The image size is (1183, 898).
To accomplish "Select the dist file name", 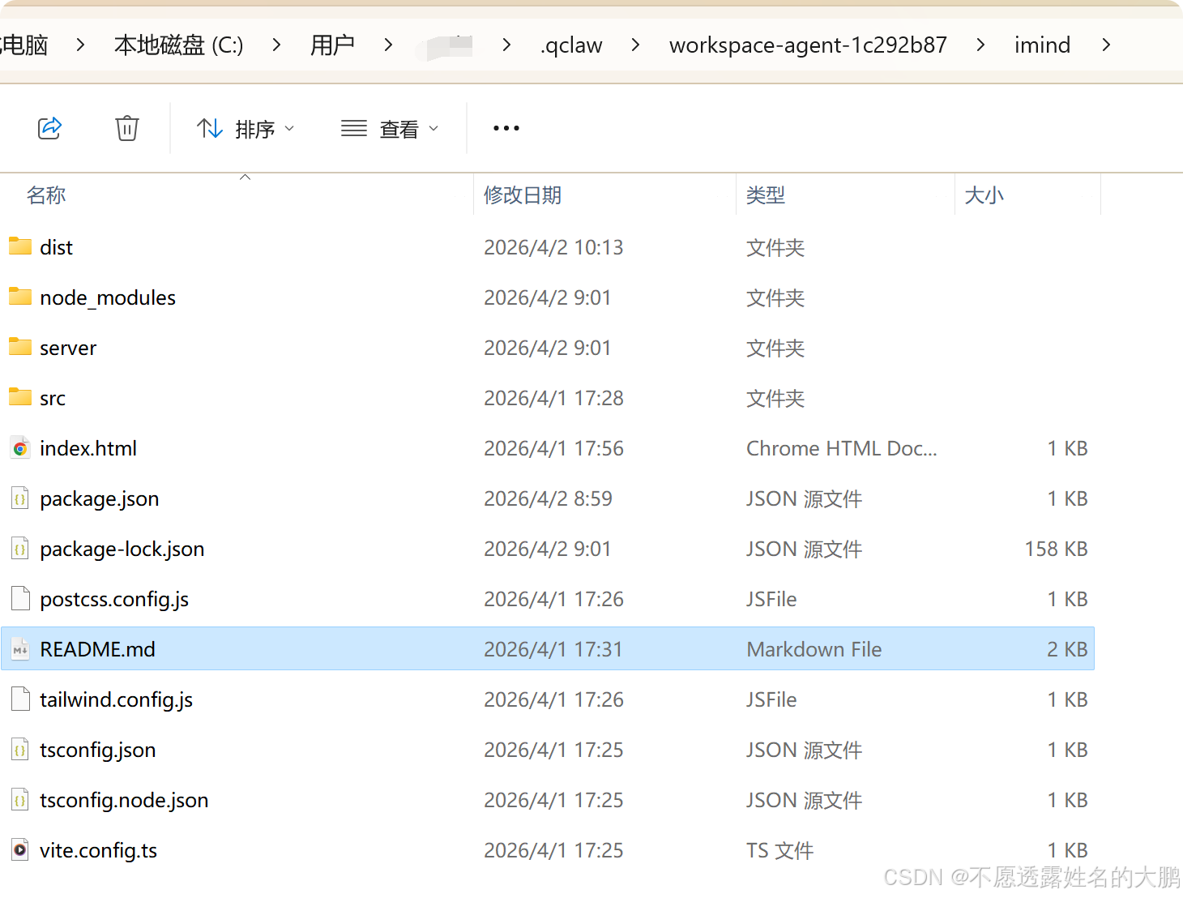I will pos(56,247).
